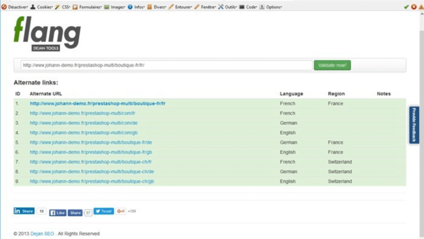Open the boutique-fr/fr alternate link
424x239 pixels.
[x=98, y=104]
